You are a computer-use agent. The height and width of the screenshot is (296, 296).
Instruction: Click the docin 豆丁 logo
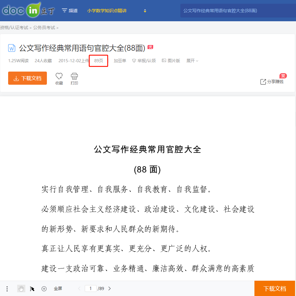[28, 10]
